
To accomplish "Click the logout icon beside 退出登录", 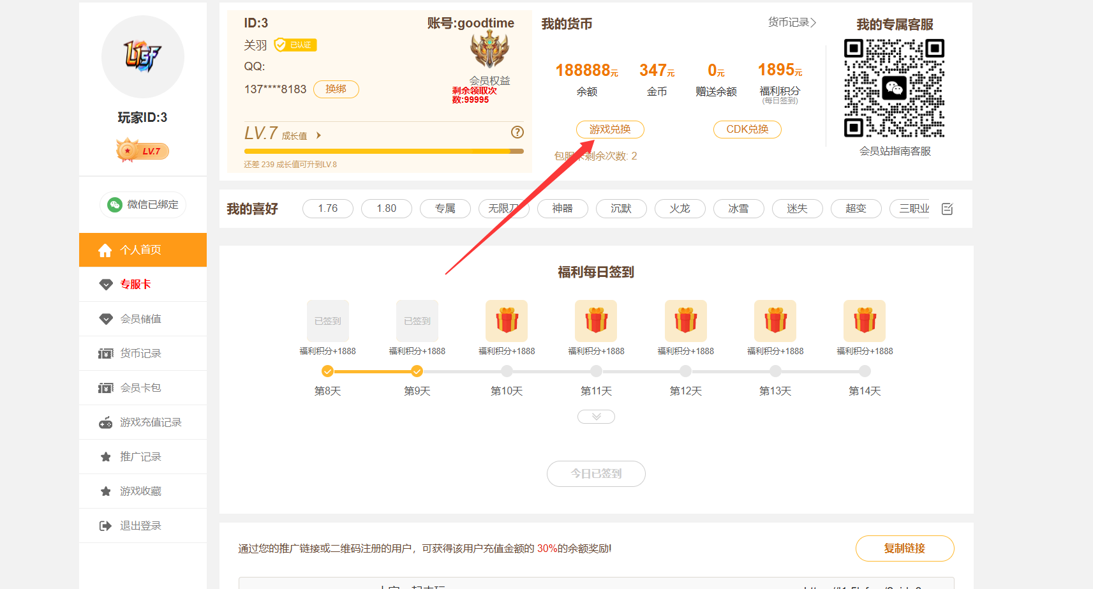I will (105, 526).
